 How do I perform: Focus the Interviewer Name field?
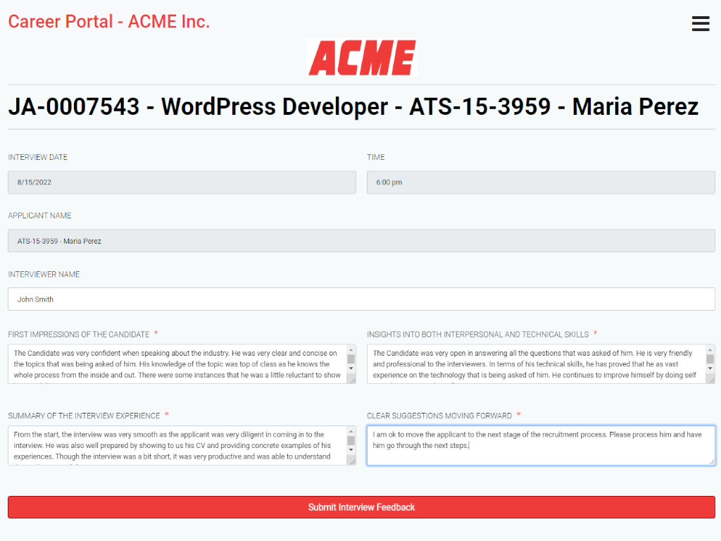[x=361, y=299]
